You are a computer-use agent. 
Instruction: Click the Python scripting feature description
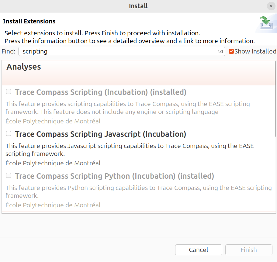click(139, 191)
